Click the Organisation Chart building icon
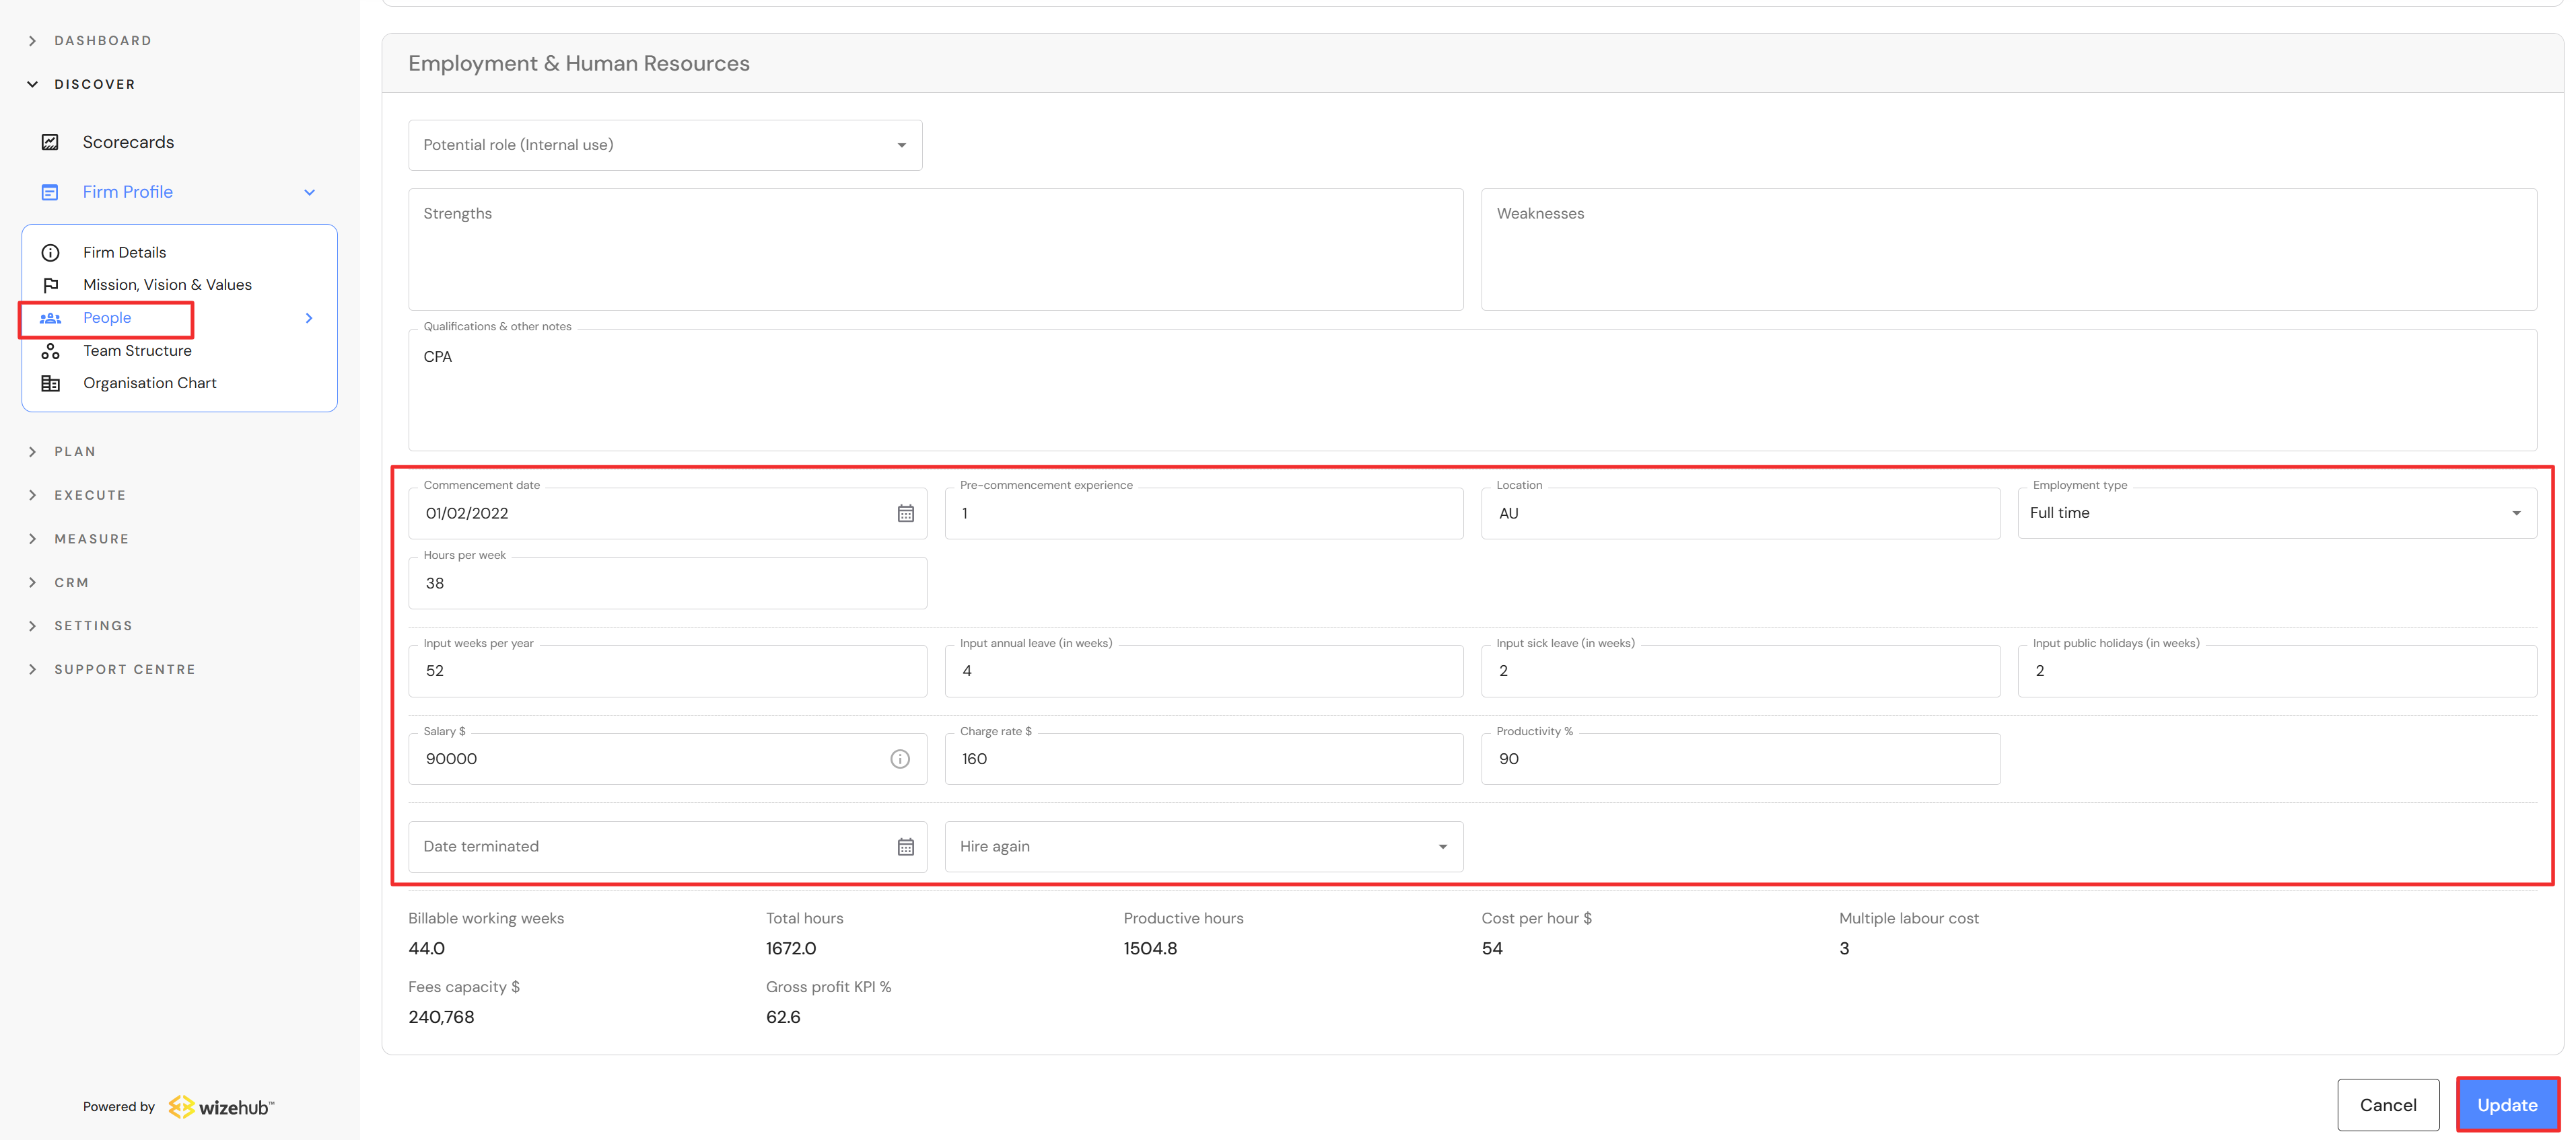The image size is (2576, 1140). coord(50,383)
